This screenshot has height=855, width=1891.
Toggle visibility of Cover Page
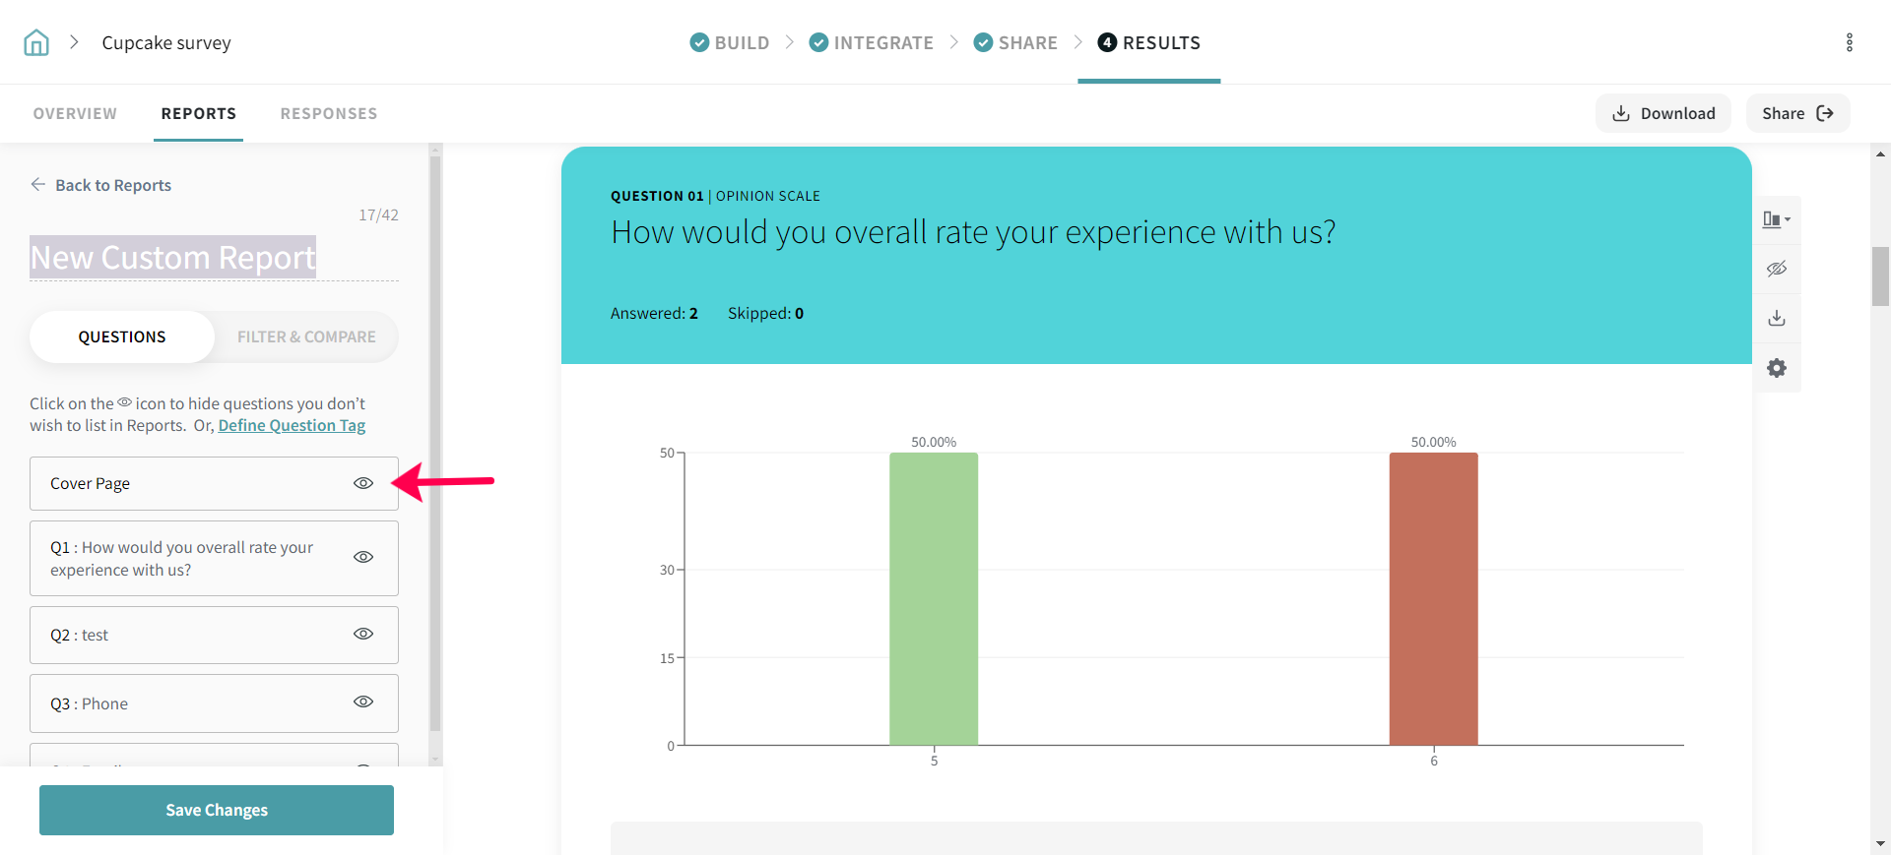click(363, 483)
